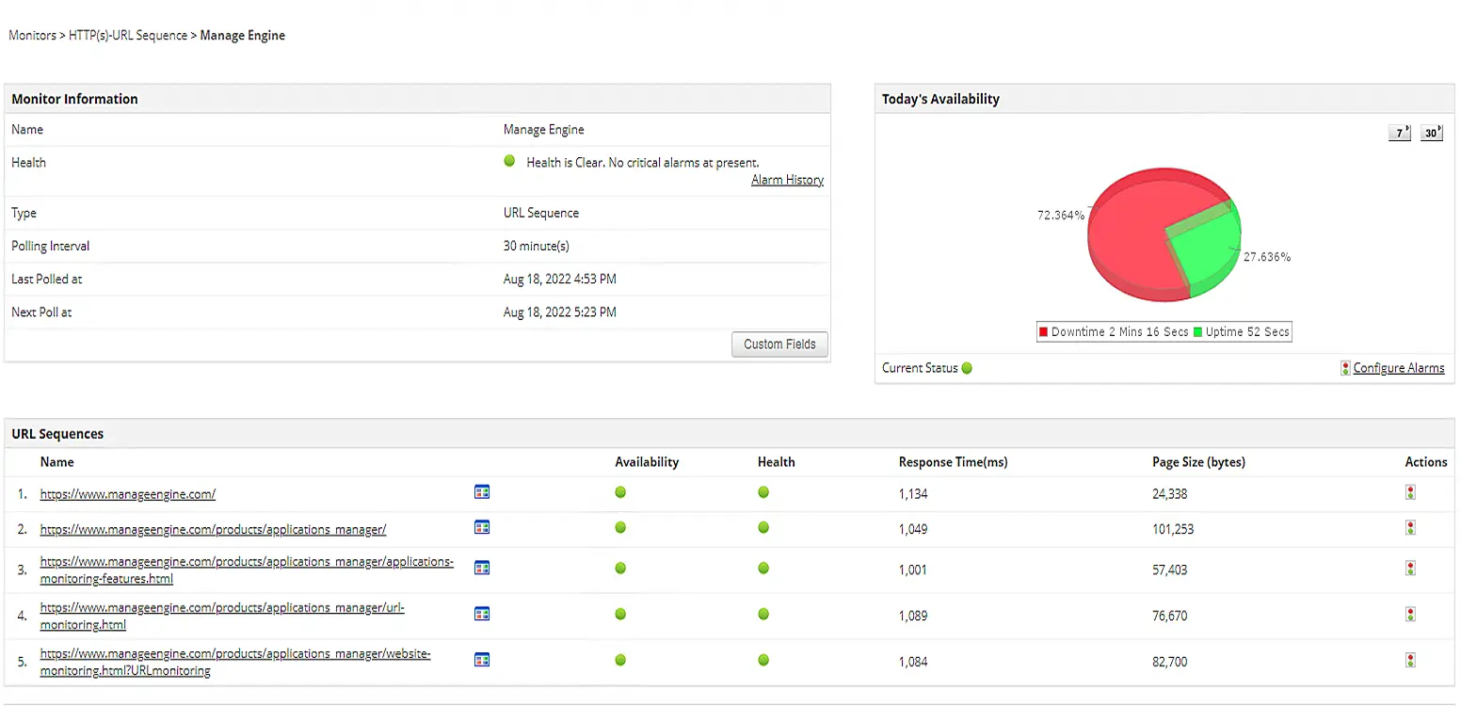
Task: Click the 7-day availability report icon
Action: pos(1399,133)
